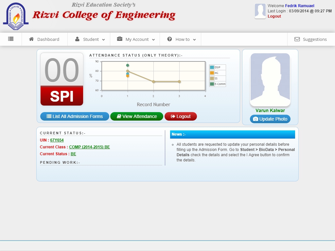
Task: Click the News section header
Action: tap(233, 134)
